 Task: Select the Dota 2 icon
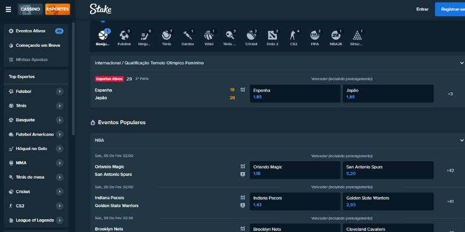[272, 38]
